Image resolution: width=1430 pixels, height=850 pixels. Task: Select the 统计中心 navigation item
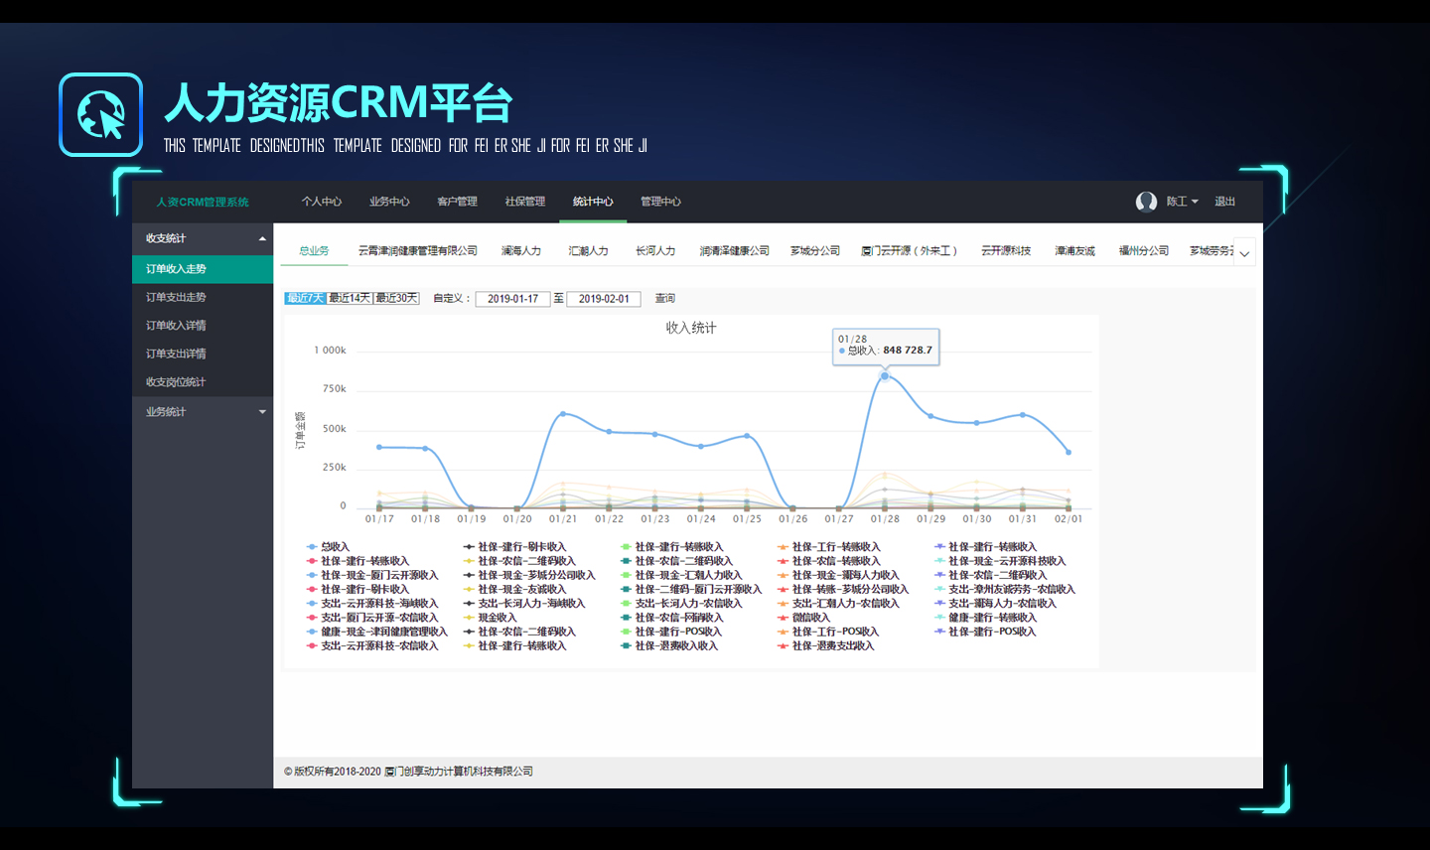(593, 202)
